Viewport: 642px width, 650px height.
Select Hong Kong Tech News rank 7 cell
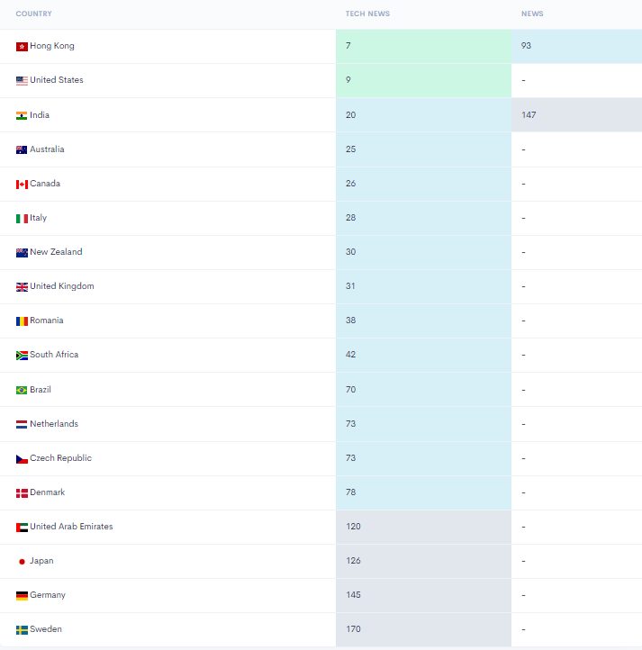tap(423, 46)
